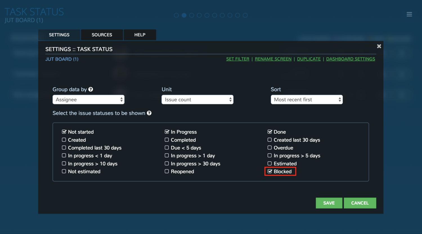Image resolution: width=422 pixels, height=234 pixels.
Task: Jump to the third page indicator dot
Action: coord(192,15)
